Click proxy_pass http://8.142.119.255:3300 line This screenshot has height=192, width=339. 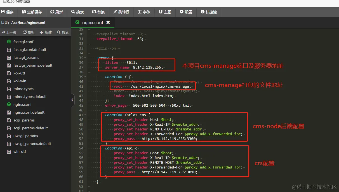pyautogui.click(x=156, y=139)
